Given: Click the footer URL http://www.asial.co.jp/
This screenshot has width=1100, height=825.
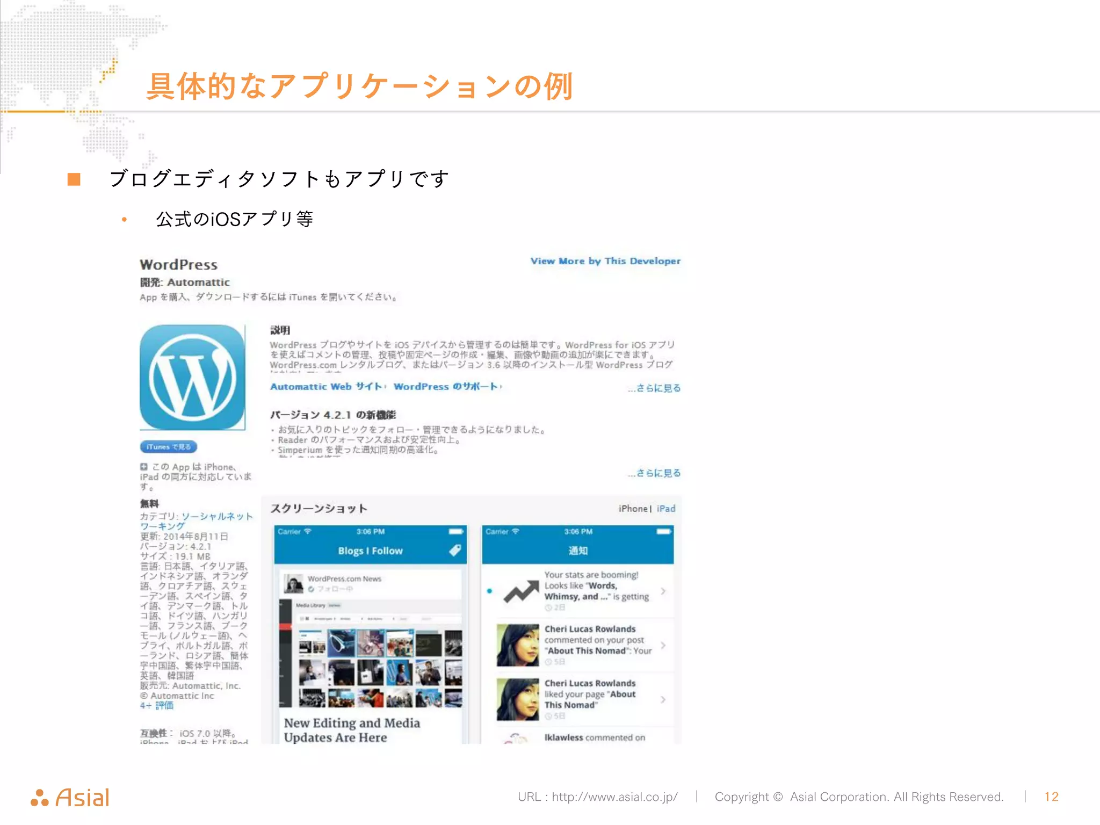Looking at the screenshot, I should tap(614, 797).
